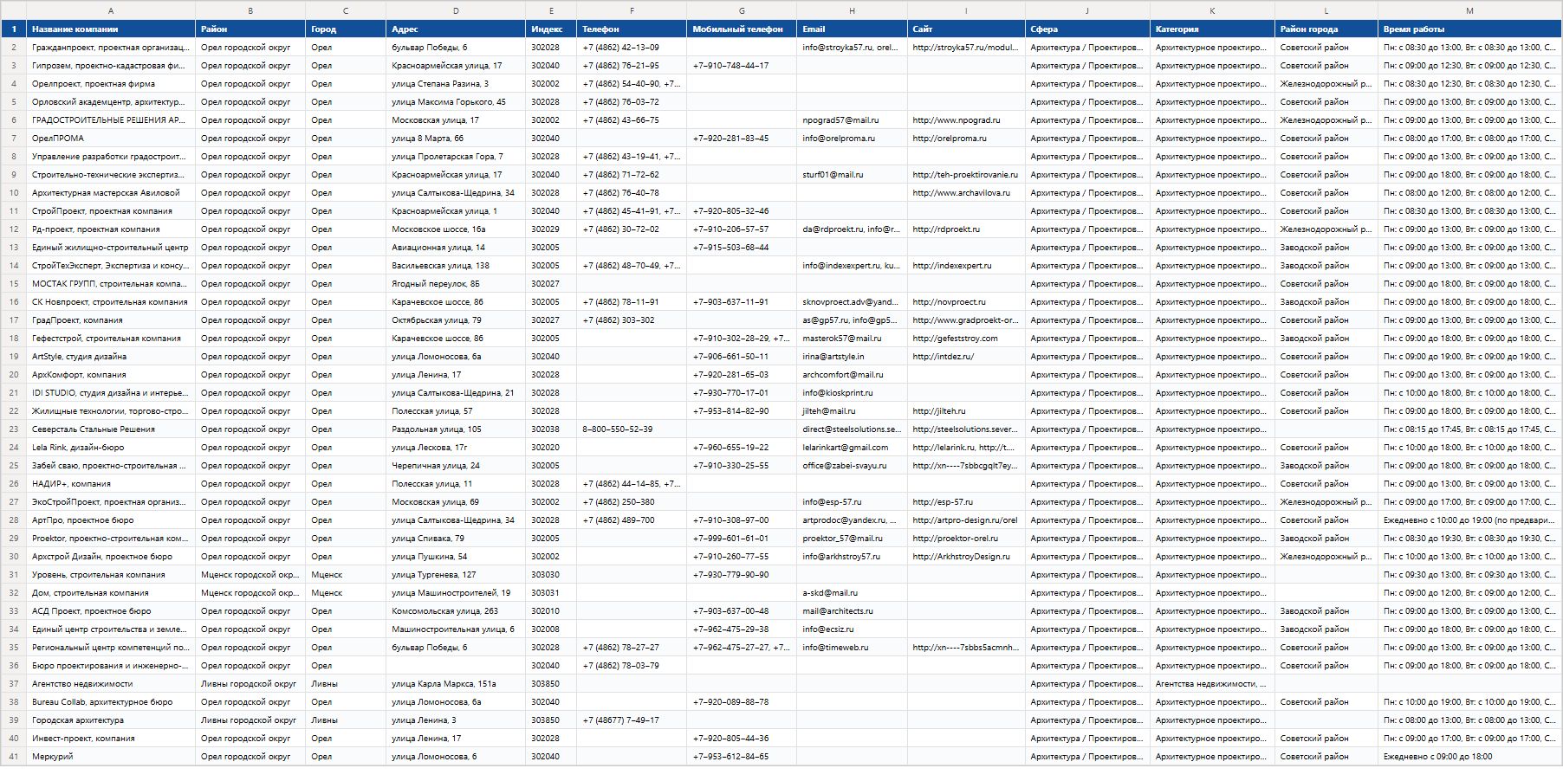The image size is (1563, 781).
Task: Select the postal index cell '302029'
Action: pos(551,229)
